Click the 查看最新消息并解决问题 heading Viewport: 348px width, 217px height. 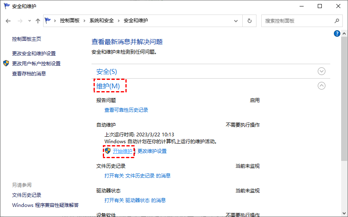[127, 42]
